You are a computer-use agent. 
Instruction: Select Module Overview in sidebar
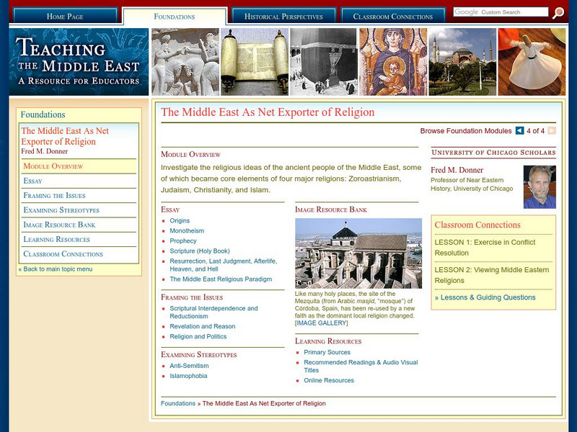[x=79, y=166]
